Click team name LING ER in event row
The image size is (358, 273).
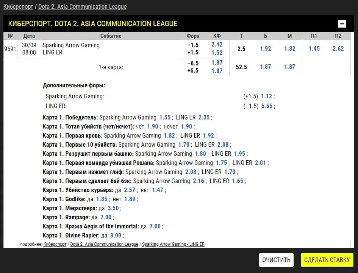(x=52, y=53)
